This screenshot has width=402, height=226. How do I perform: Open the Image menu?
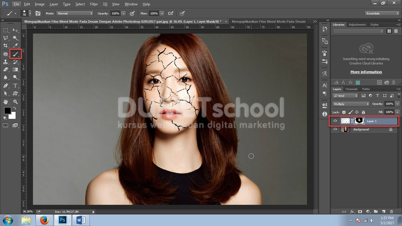(x=40, y=4)
